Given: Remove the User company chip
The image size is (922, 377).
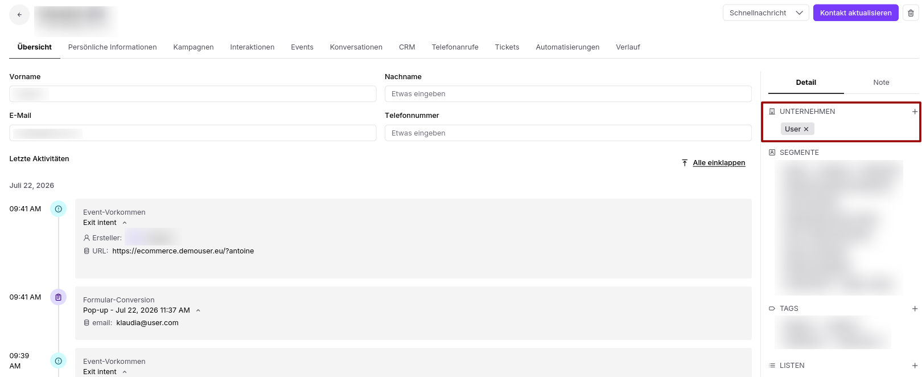Looking at the screenshot, I should 806,129.
